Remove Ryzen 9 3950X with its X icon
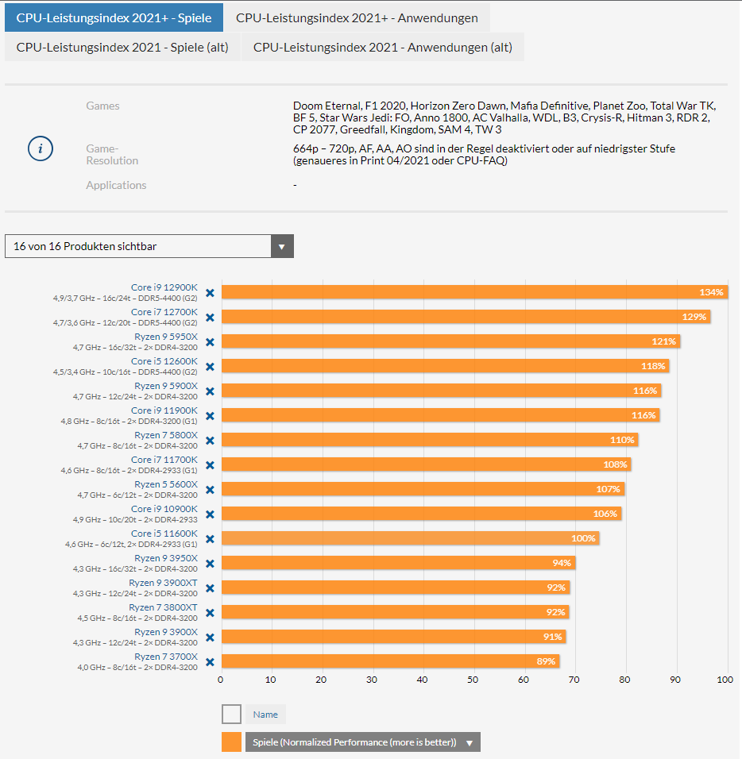Image resolution: width=742 pixels, height=759 pixels. point(210,564)
